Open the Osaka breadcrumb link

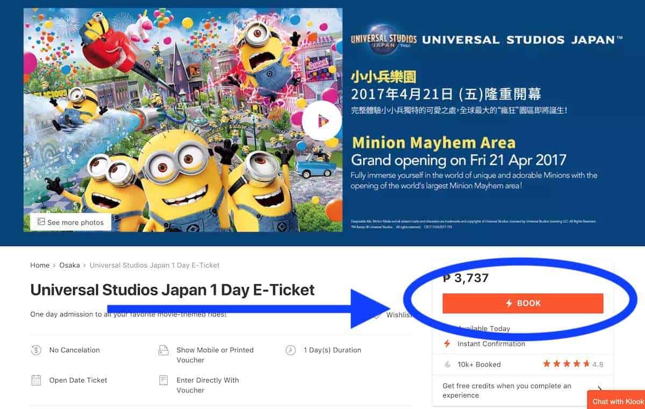pyautogui.click(x=69, y=265)
